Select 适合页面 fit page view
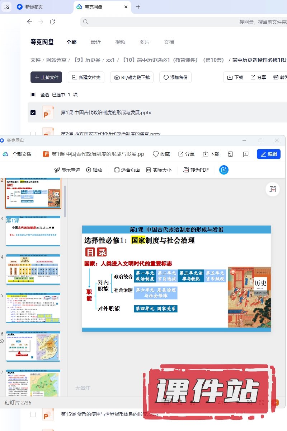Screen dimensions: 287x431 pyautogui.click(x=127, y=170)
